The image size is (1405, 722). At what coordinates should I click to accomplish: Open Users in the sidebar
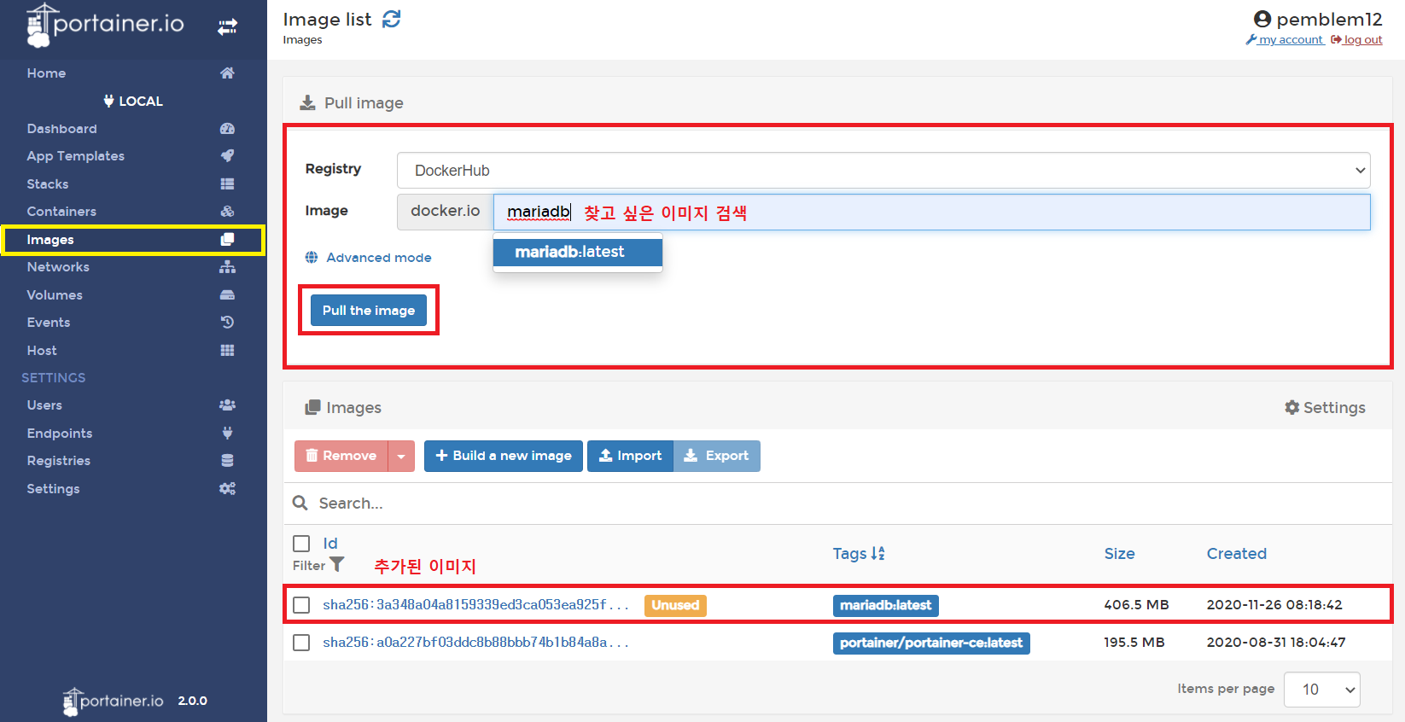(44, 405)
